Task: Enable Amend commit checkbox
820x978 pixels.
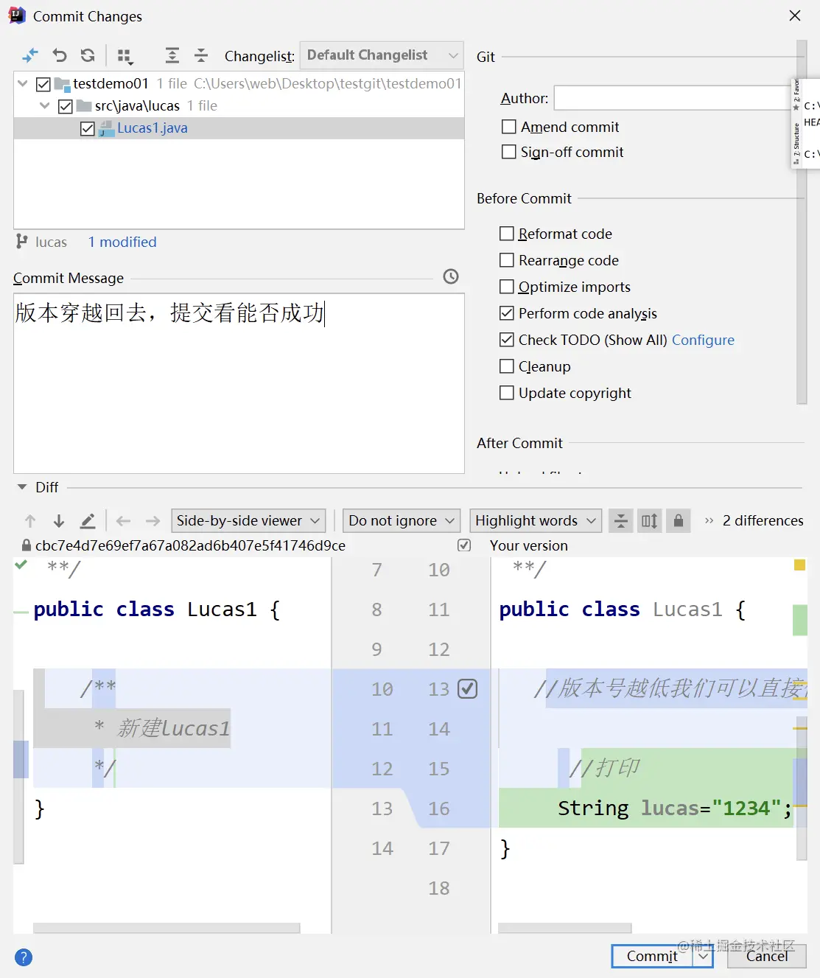Action: (x=508, y=127)
